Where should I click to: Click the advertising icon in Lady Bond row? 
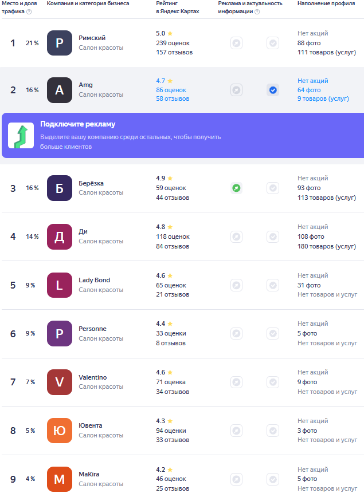[236, 285]
